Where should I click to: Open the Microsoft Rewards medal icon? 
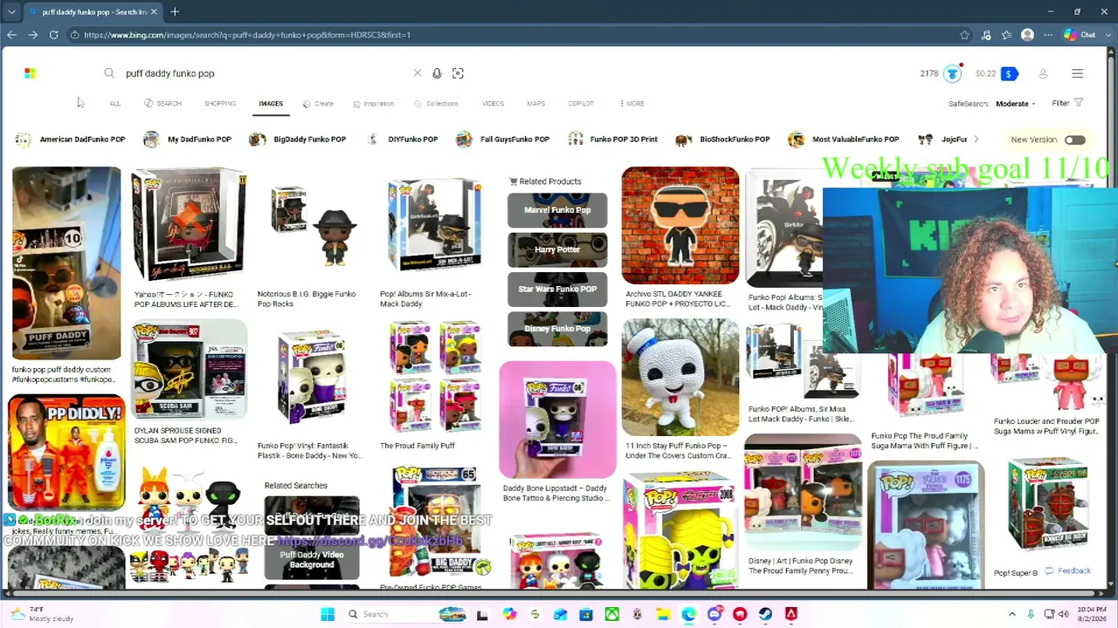pyautogui.click(x=952, y=73)
